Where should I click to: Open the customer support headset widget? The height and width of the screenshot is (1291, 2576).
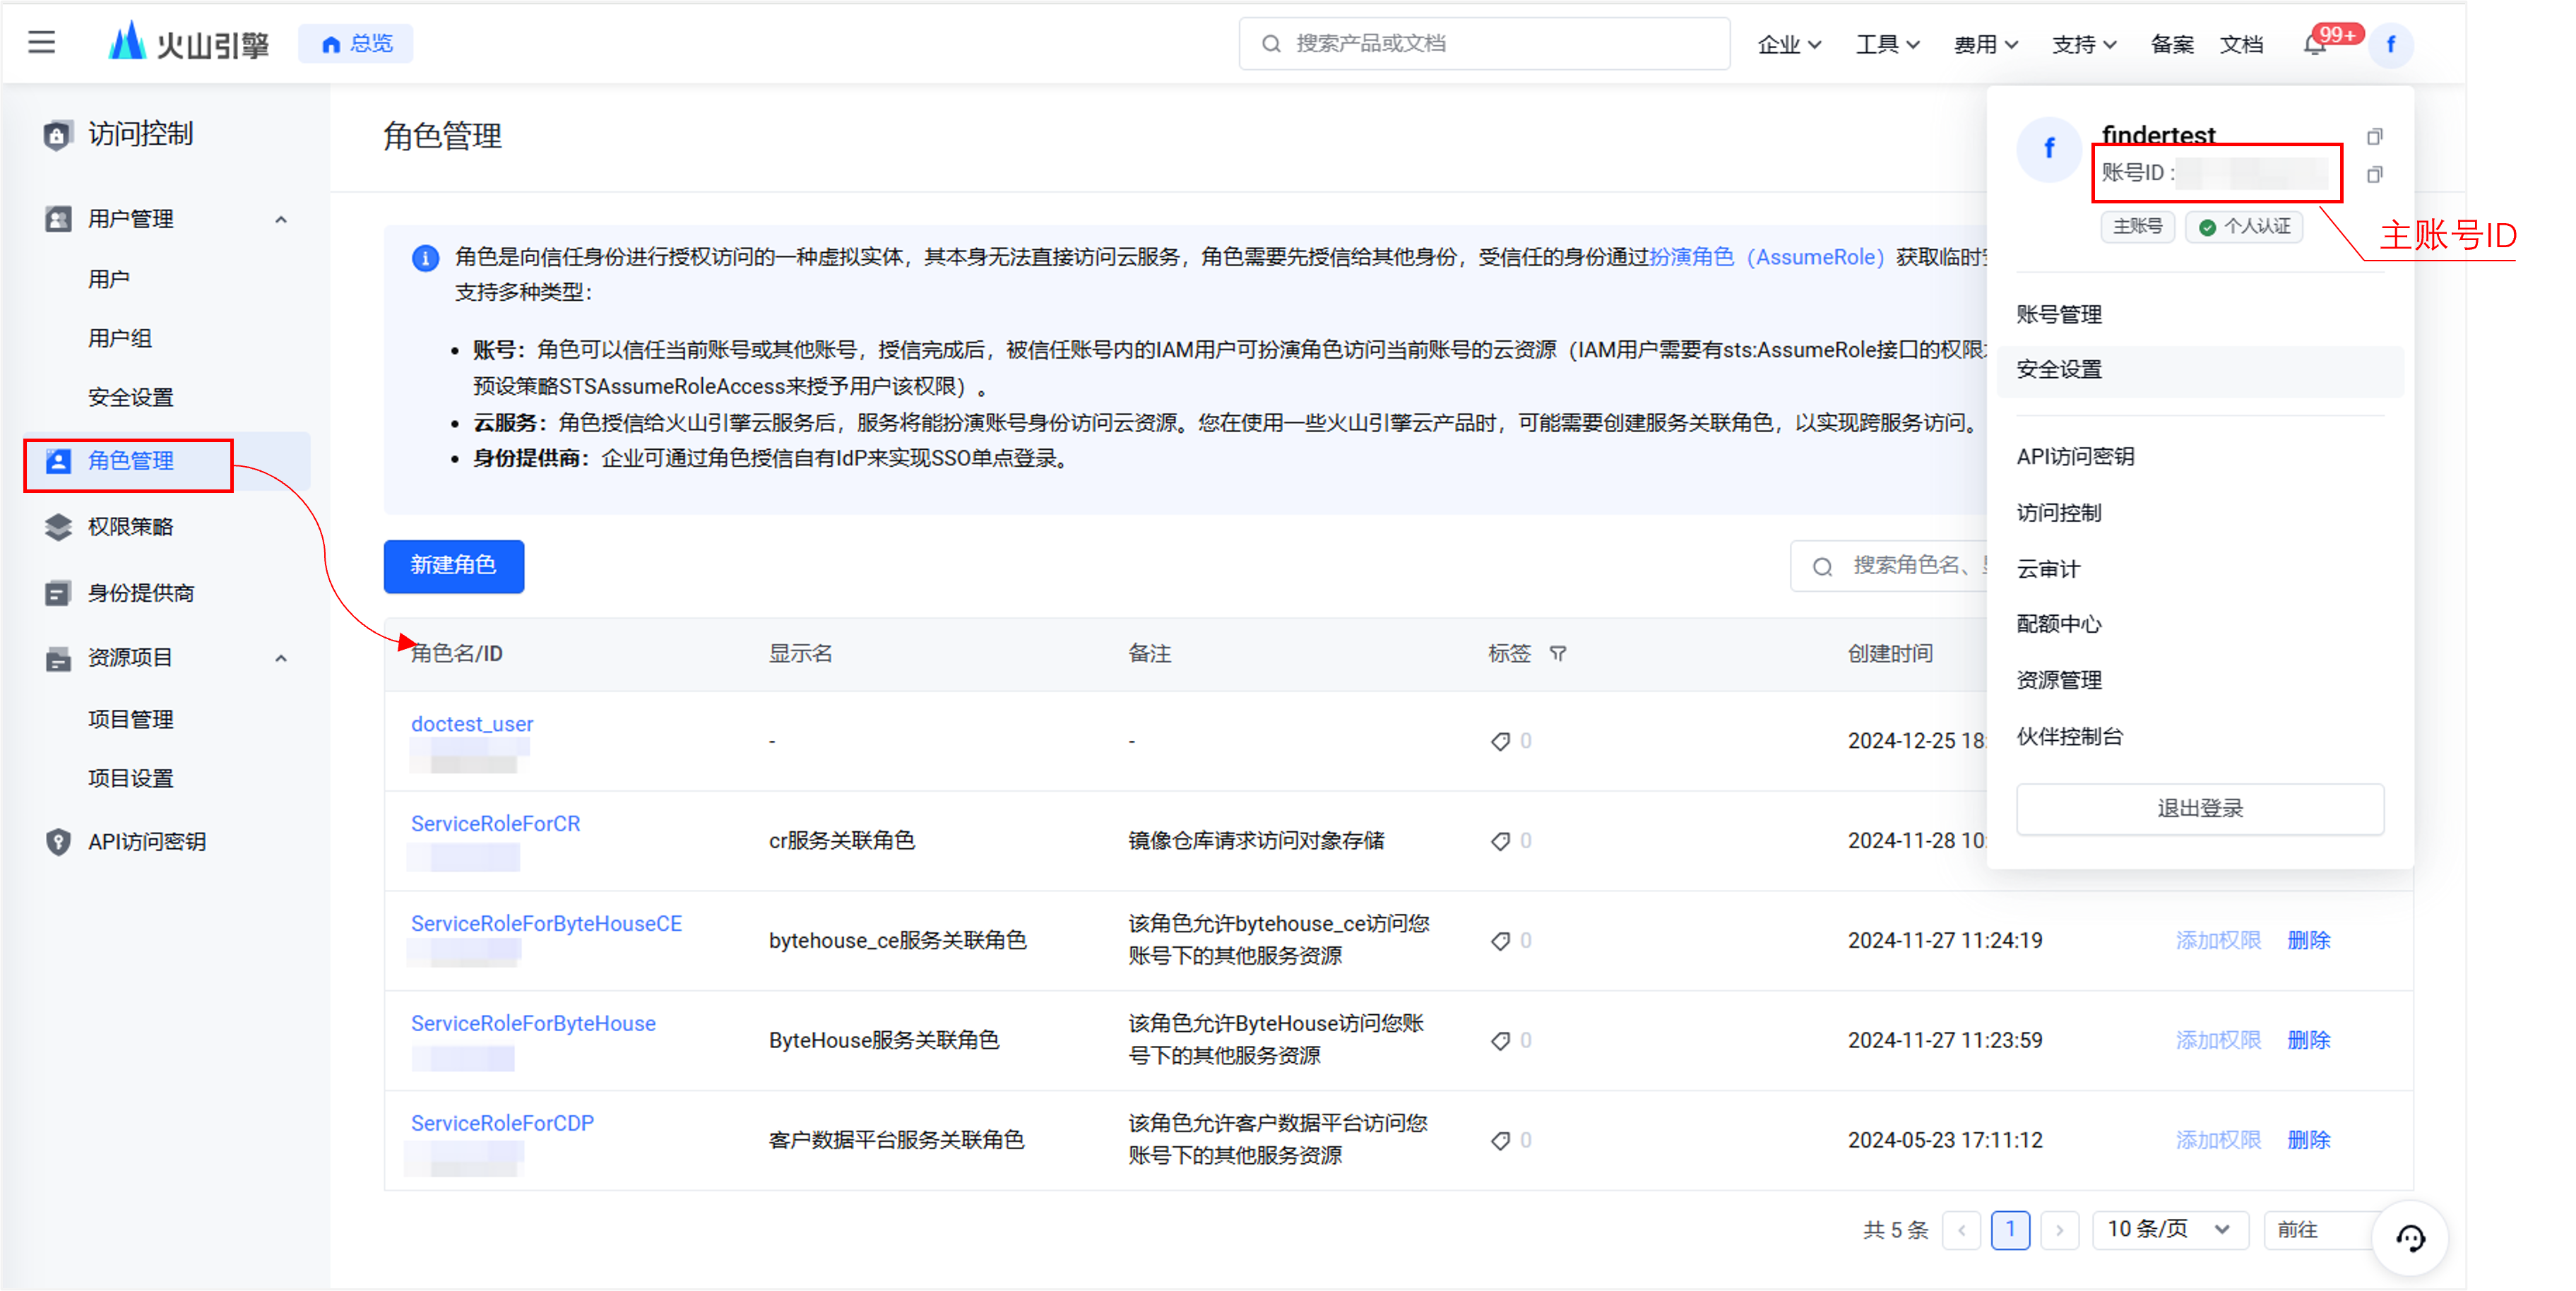click(2410, 1238)
